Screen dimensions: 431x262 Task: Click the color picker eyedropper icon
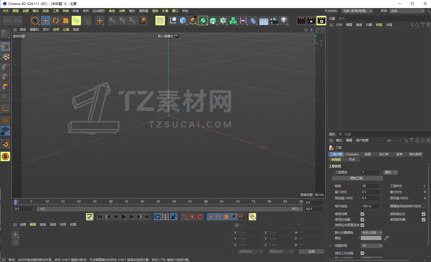386,238
